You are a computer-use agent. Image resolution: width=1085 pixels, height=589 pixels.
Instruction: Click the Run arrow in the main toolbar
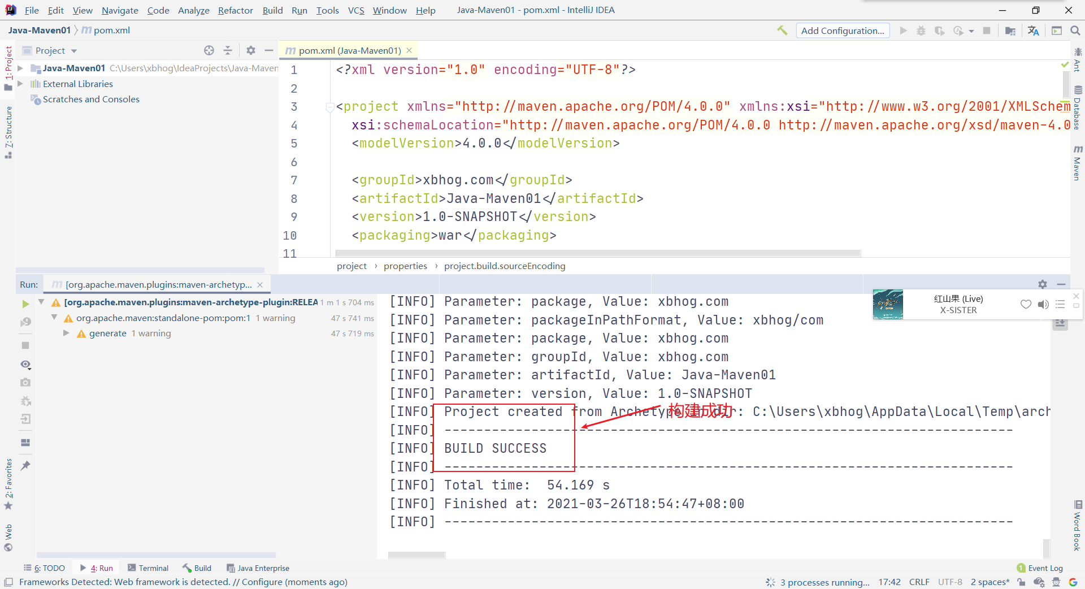(x=903, y=31)
